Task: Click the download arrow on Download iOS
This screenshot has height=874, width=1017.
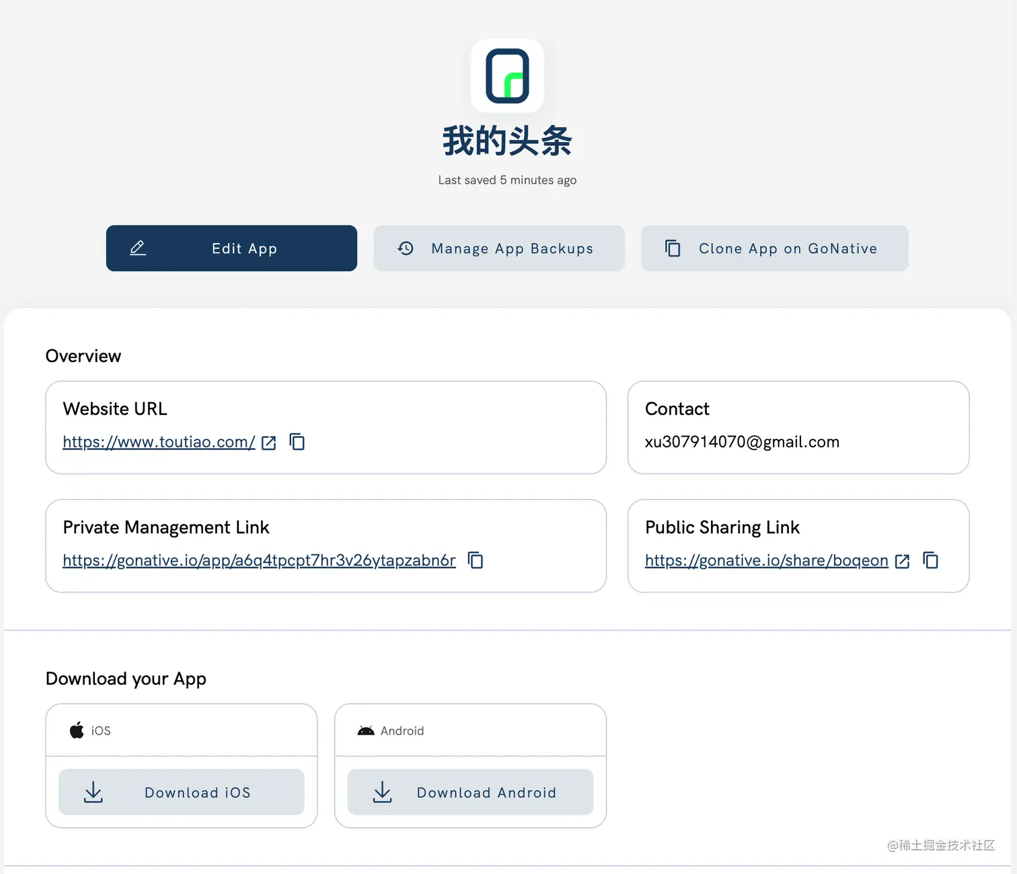Action: [x=93, y=792]
